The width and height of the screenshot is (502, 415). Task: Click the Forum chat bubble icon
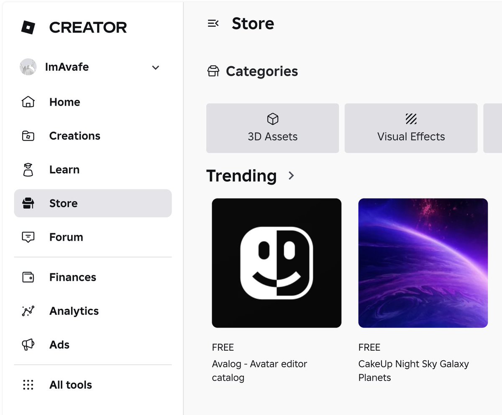coord(28,237)
